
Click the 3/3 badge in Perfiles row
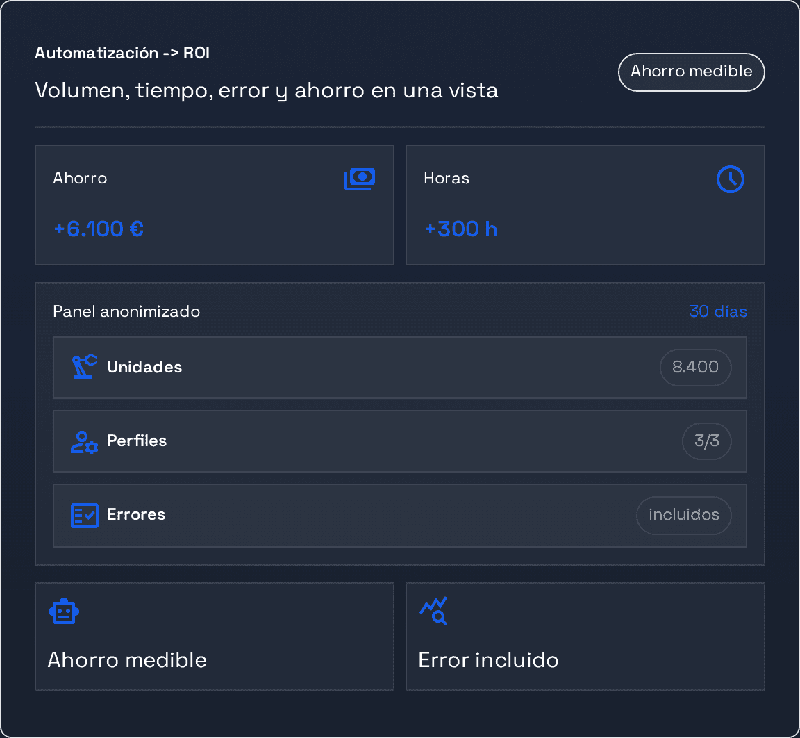707,441
